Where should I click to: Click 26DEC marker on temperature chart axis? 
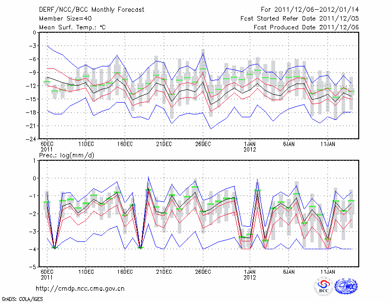coord(203,144)
